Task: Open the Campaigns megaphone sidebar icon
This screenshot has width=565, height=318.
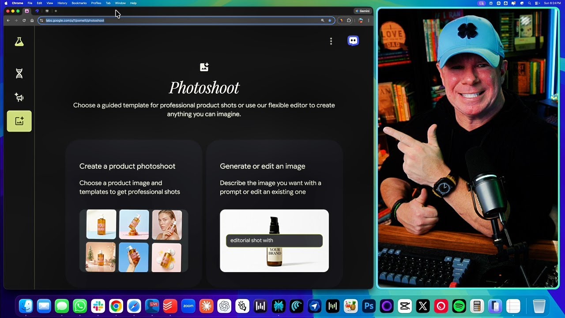Action: tap(19, 97)
